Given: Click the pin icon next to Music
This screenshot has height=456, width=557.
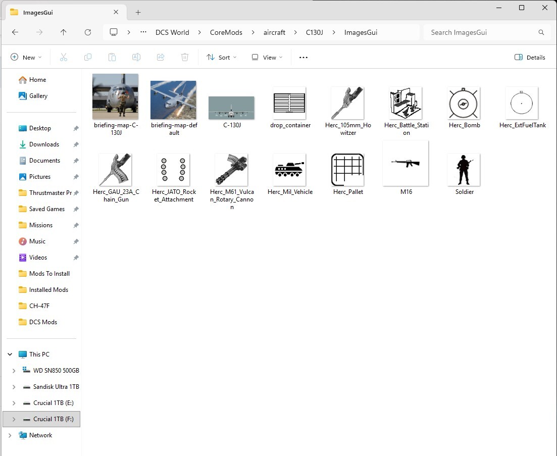Looking at the screenshot, I should 76,241.
